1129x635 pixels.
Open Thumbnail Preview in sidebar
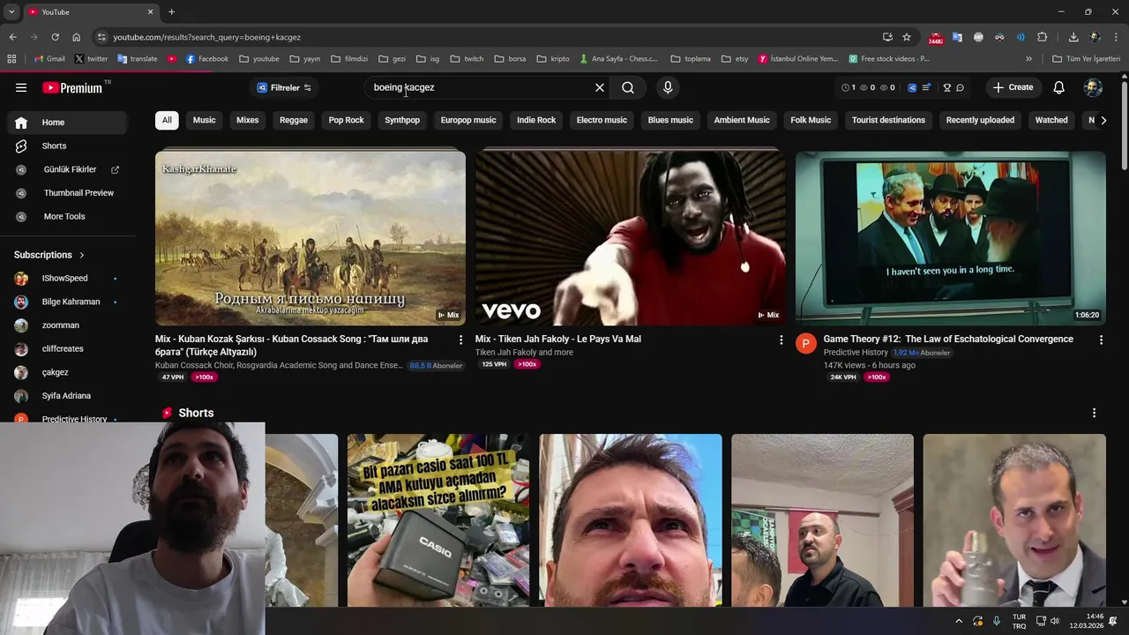[66, 192]
